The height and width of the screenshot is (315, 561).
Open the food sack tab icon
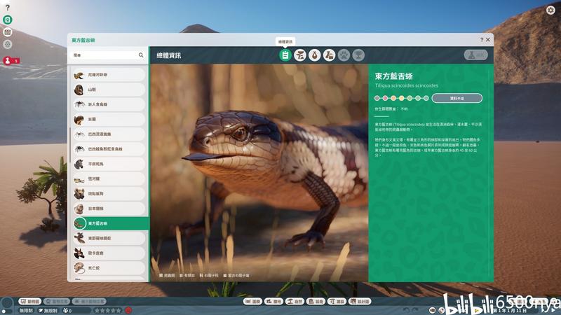[x=314, y=55]
